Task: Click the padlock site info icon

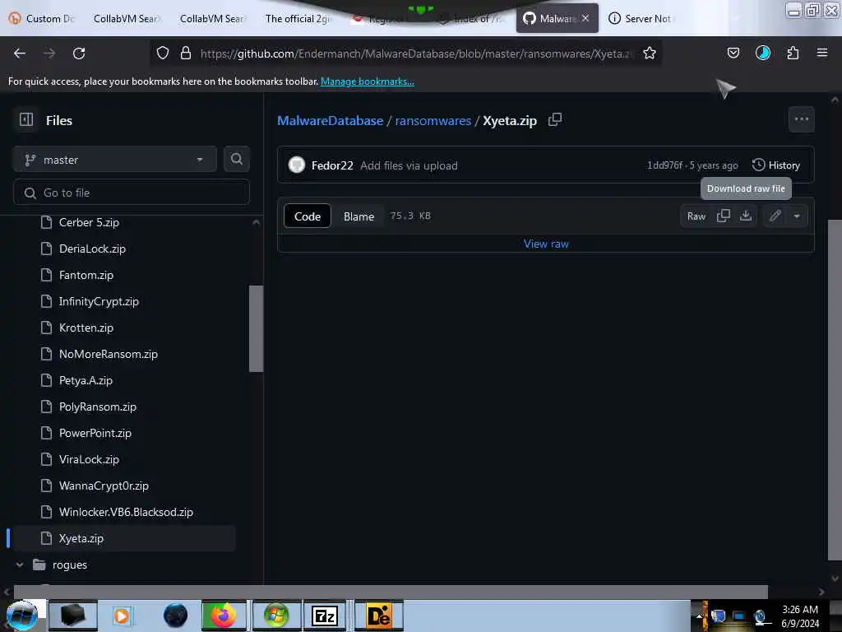Action: pyautogui.click(x=186, y=53)
